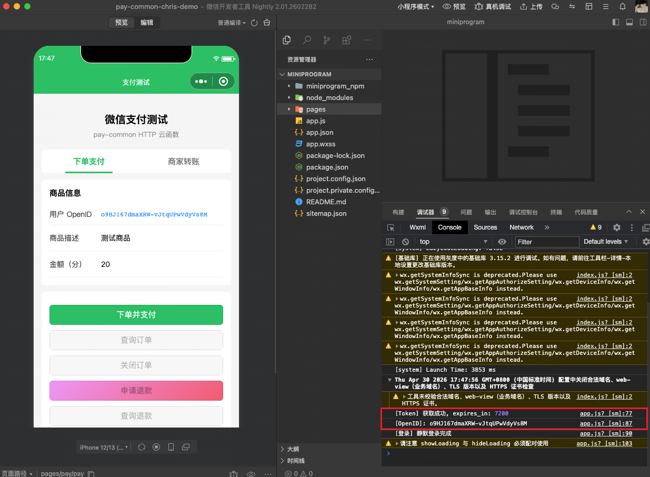Open the 小程序模式 dropdown
This screenshot has height=477, width=650.
(416, 7)
